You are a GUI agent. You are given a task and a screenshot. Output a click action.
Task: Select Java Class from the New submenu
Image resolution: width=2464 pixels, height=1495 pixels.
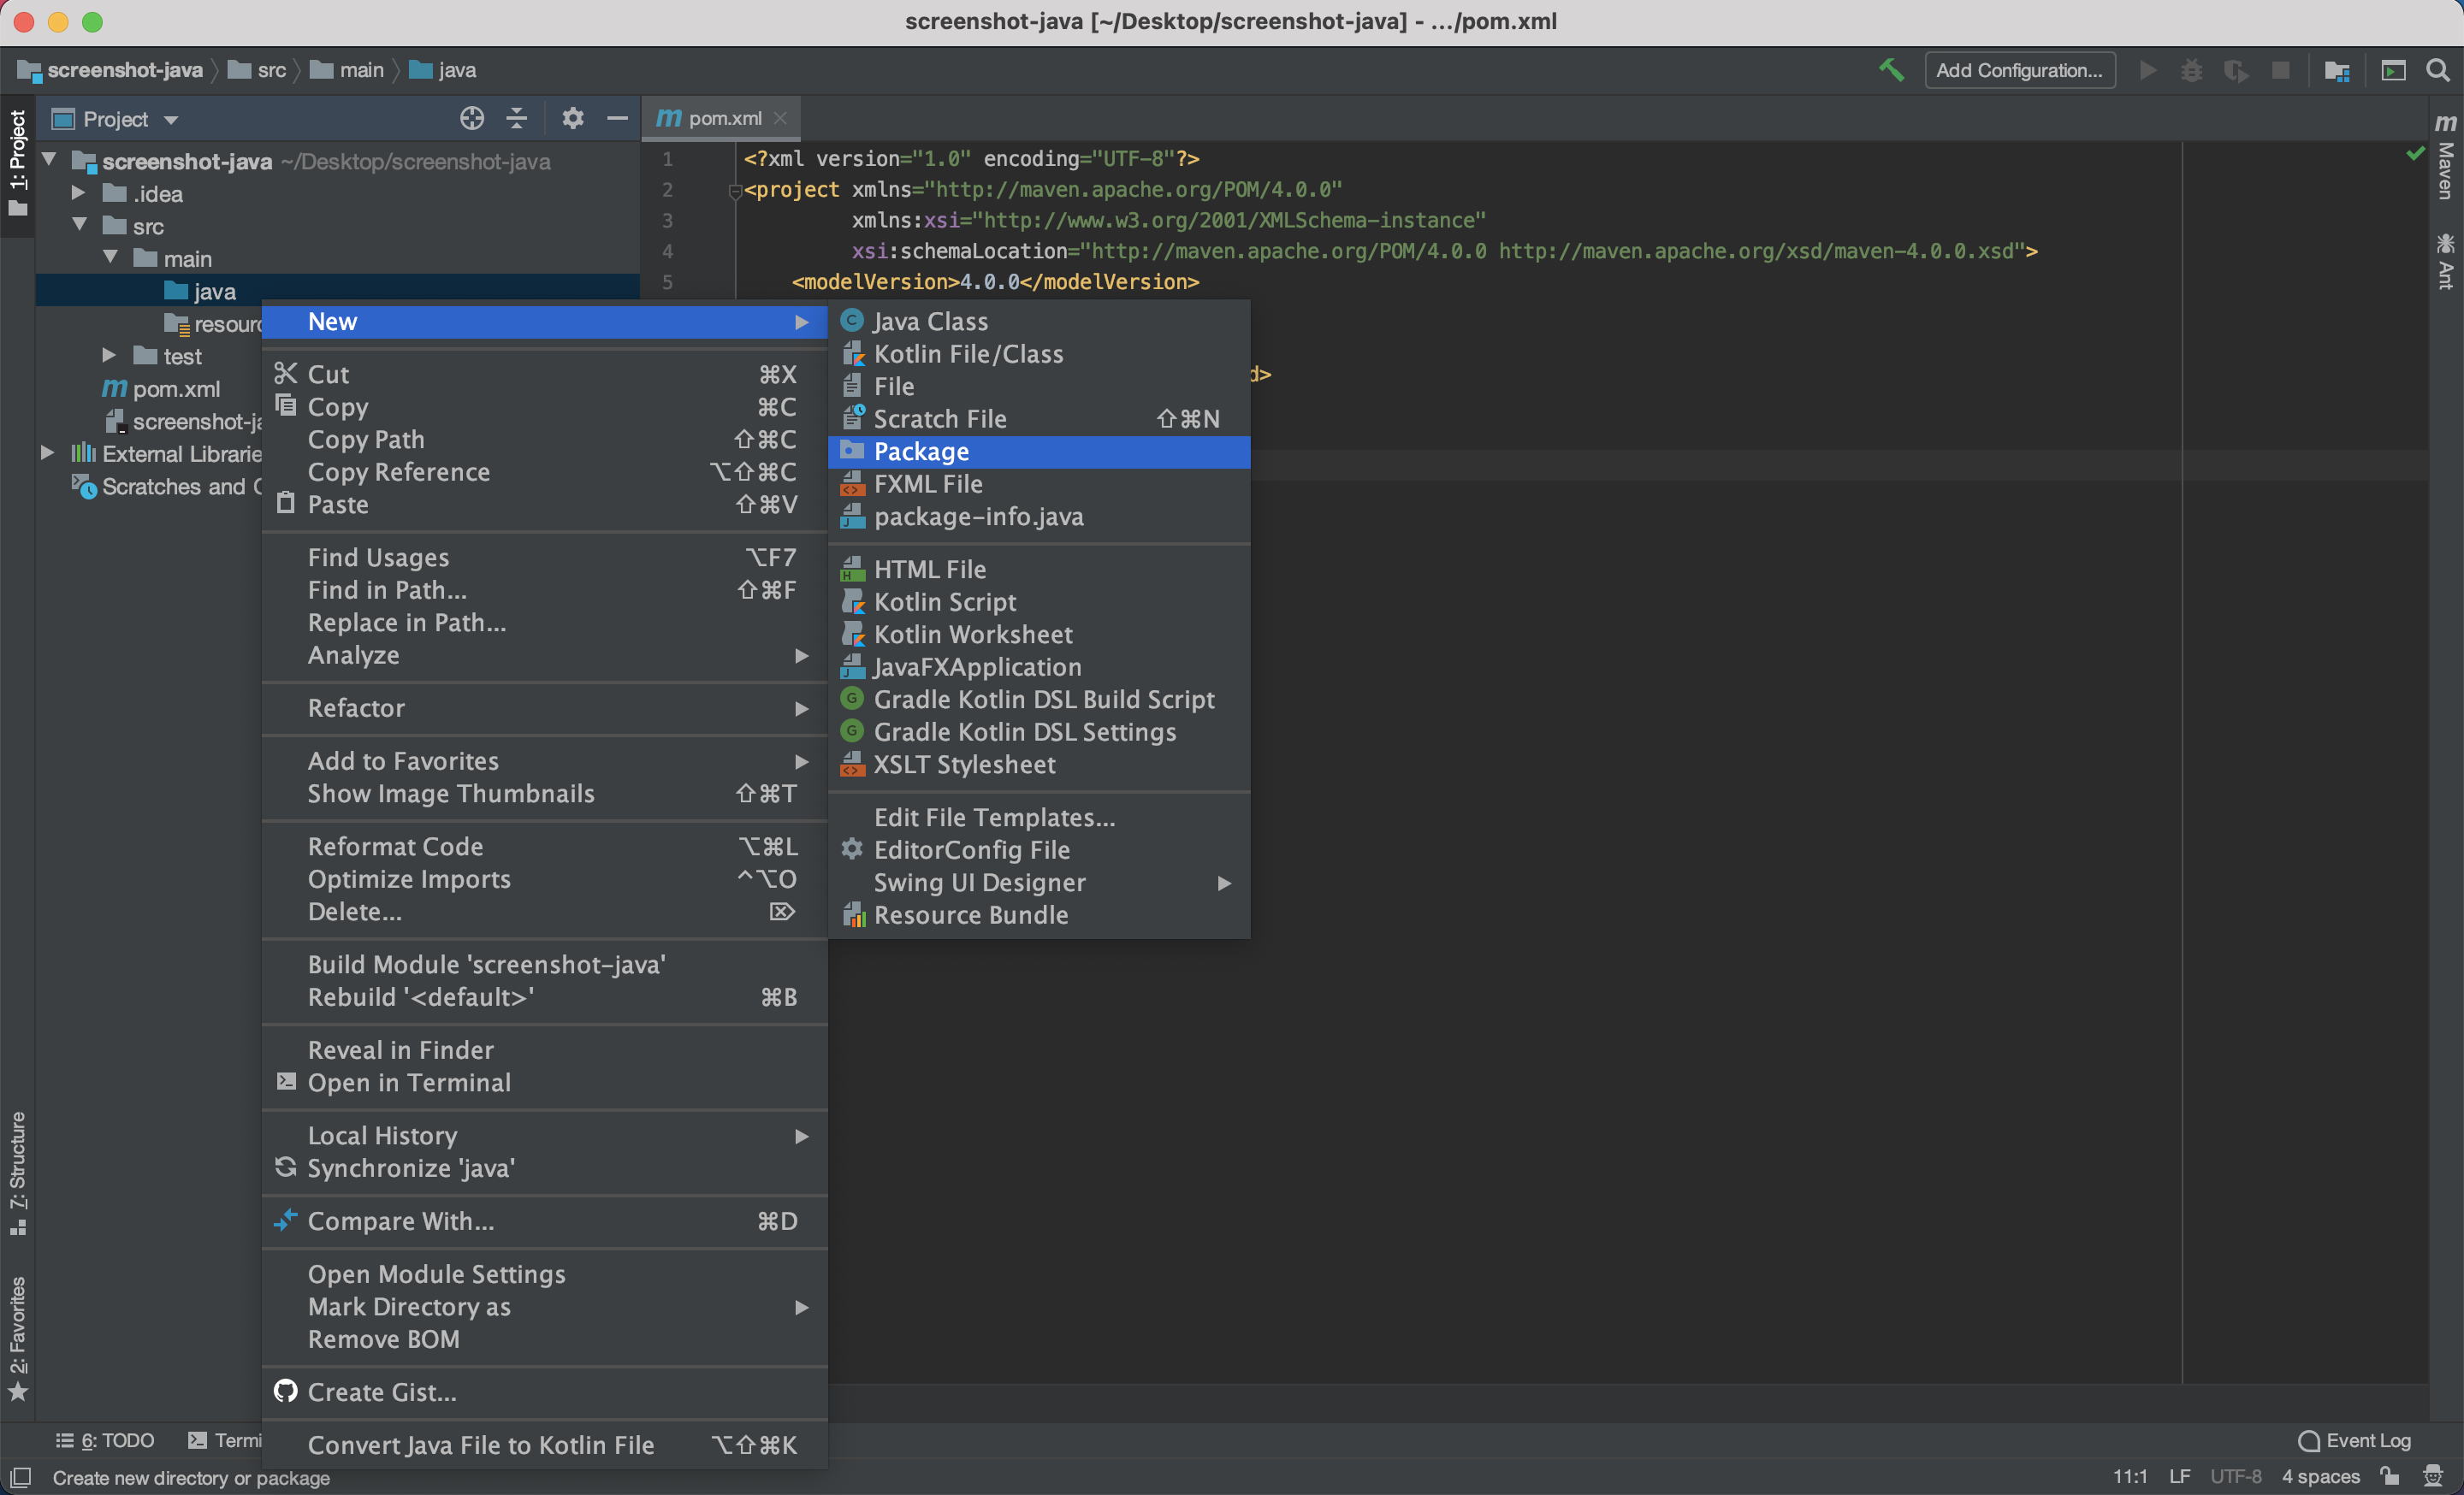click(x=930, y=320)
